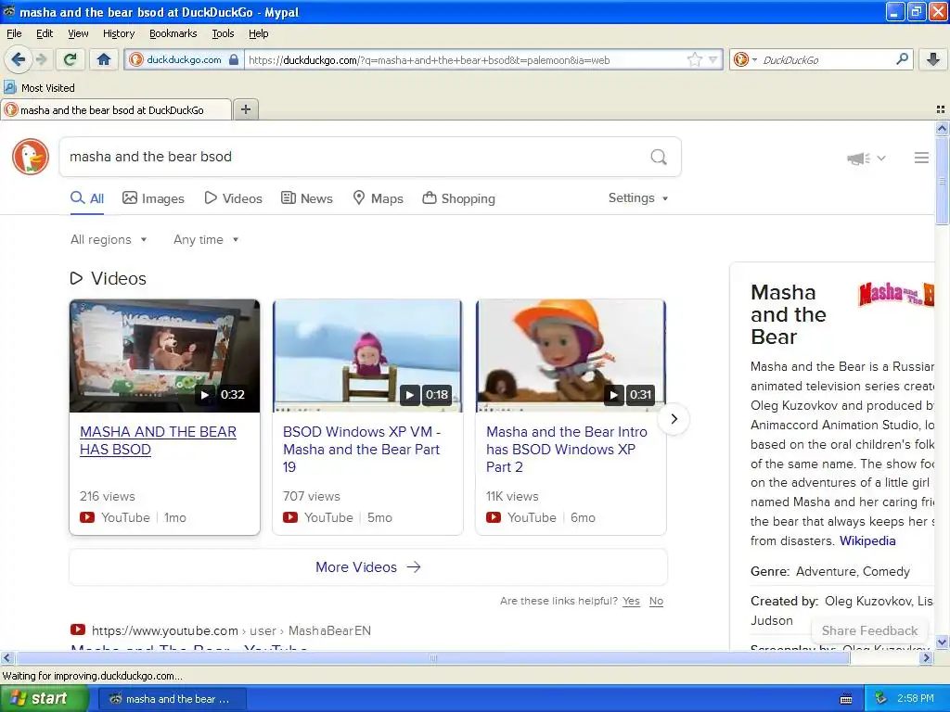The width and height of the screenshot is (950, 712).
Task: Select the All results tab
Action: pos(87,198)
